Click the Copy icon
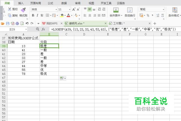 9,15
